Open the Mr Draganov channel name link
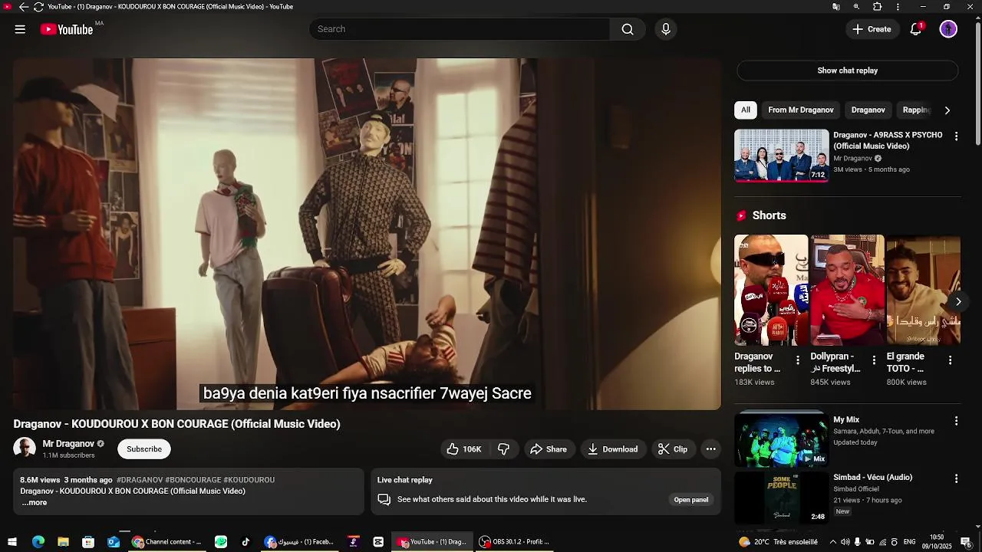Image resolution: width=982 pixels, height=552 pixels. point(68,444)
